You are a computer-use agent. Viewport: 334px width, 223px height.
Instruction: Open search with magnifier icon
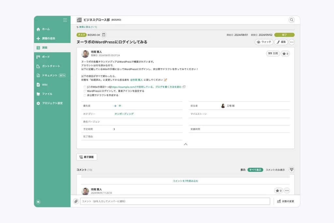pyautogui.click(x=291, y=20)
